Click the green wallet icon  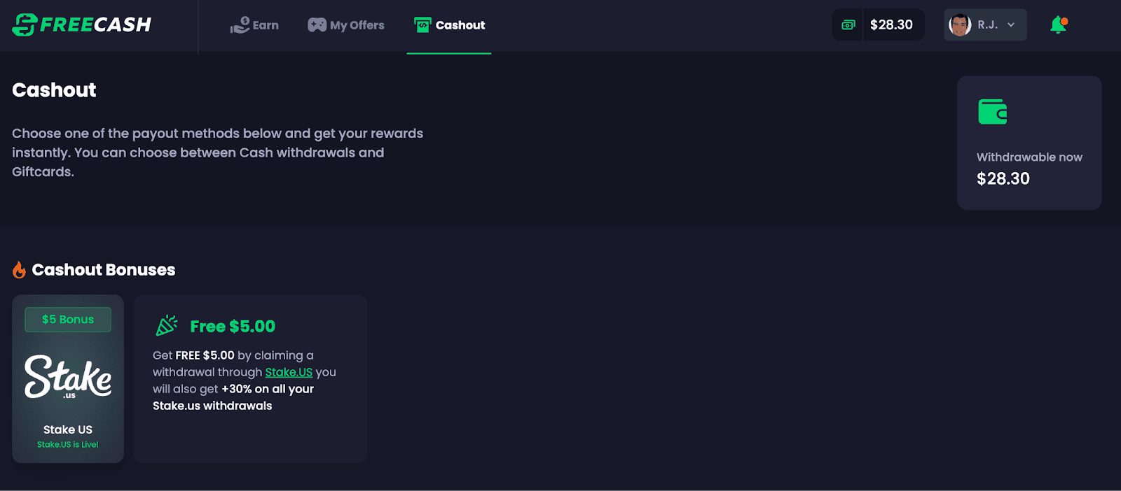[x=993, y=112]
